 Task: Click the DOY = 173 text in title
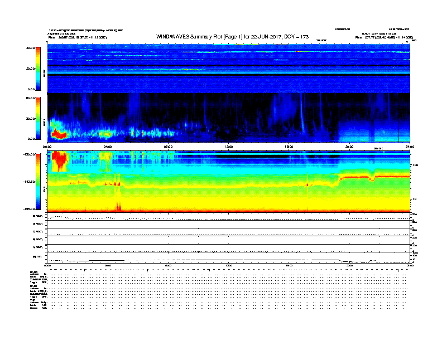pos(296,37)
